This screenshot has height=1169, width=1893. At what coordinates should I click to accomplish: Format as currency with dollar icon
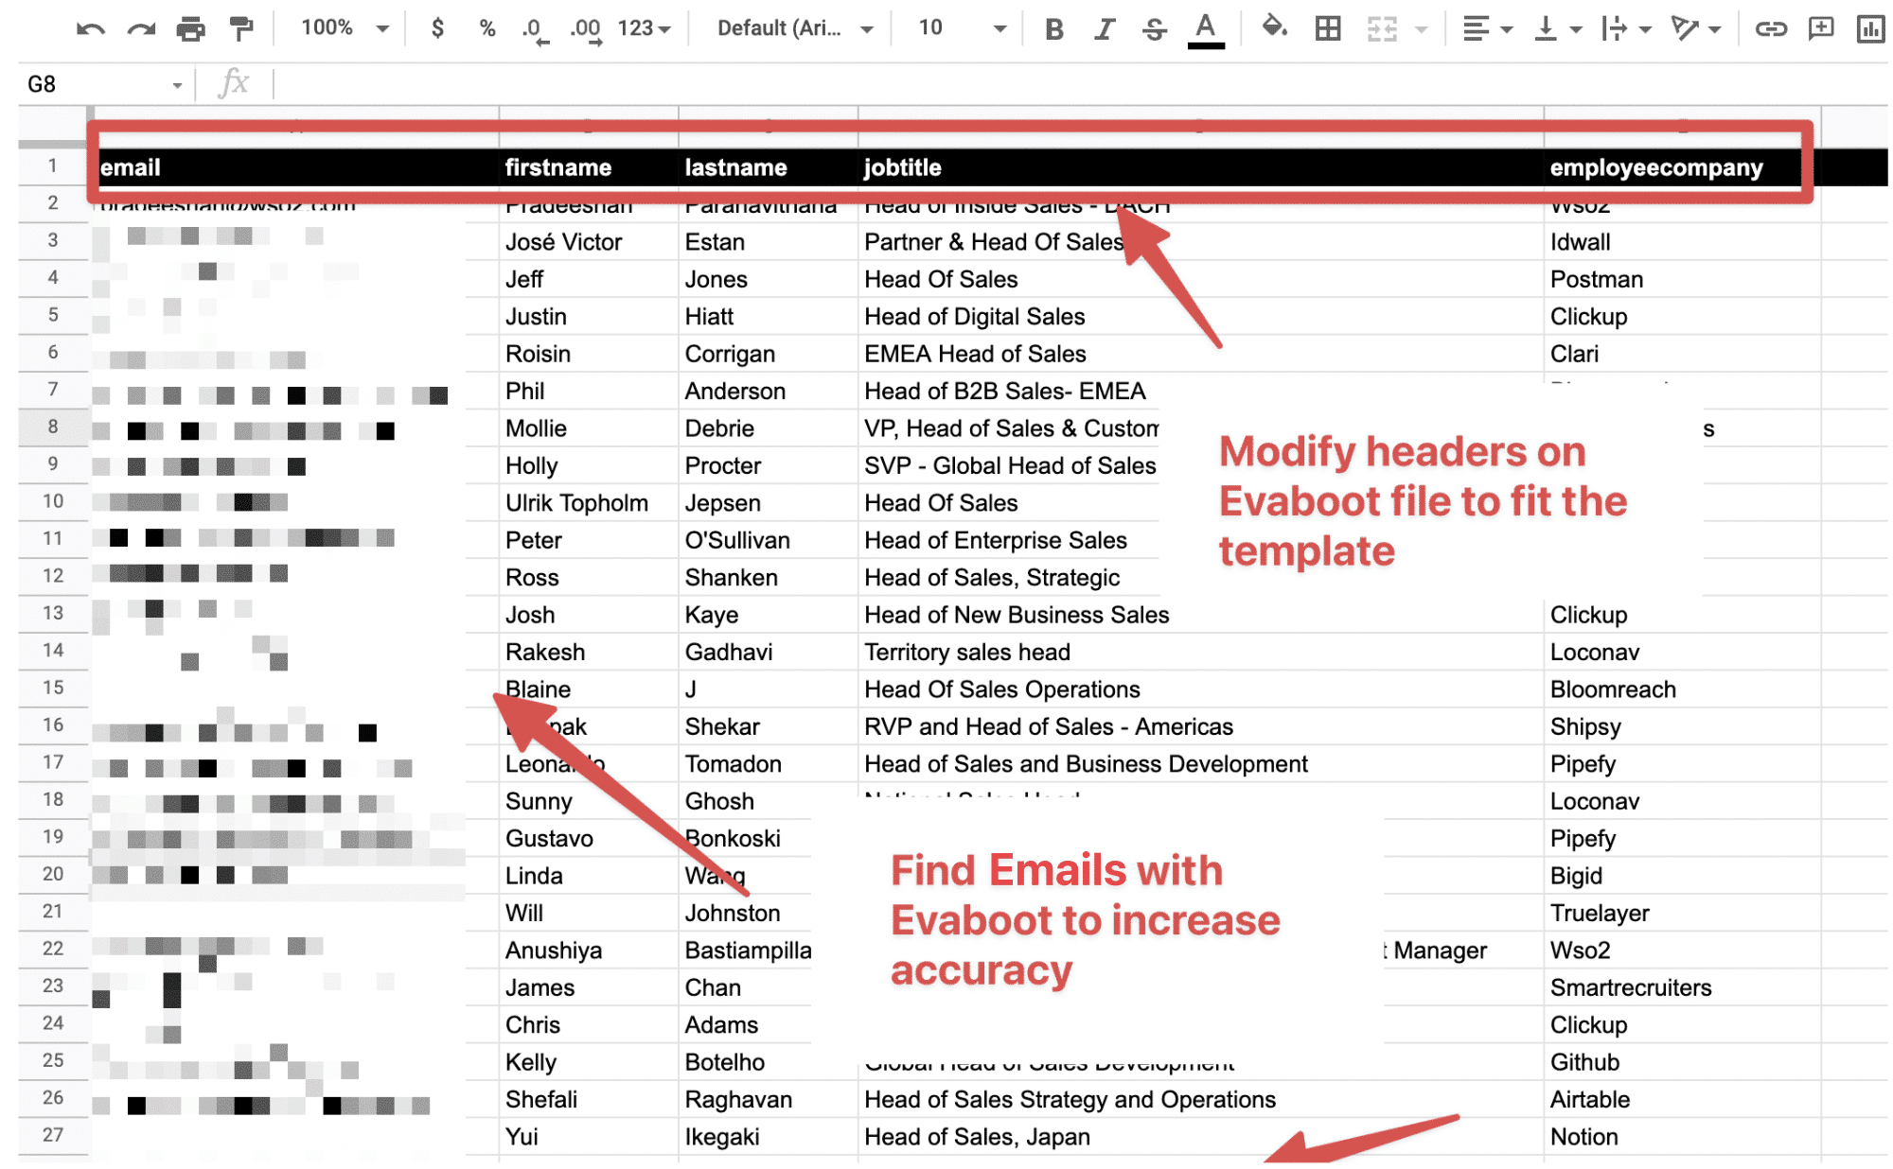pos(437,28)
